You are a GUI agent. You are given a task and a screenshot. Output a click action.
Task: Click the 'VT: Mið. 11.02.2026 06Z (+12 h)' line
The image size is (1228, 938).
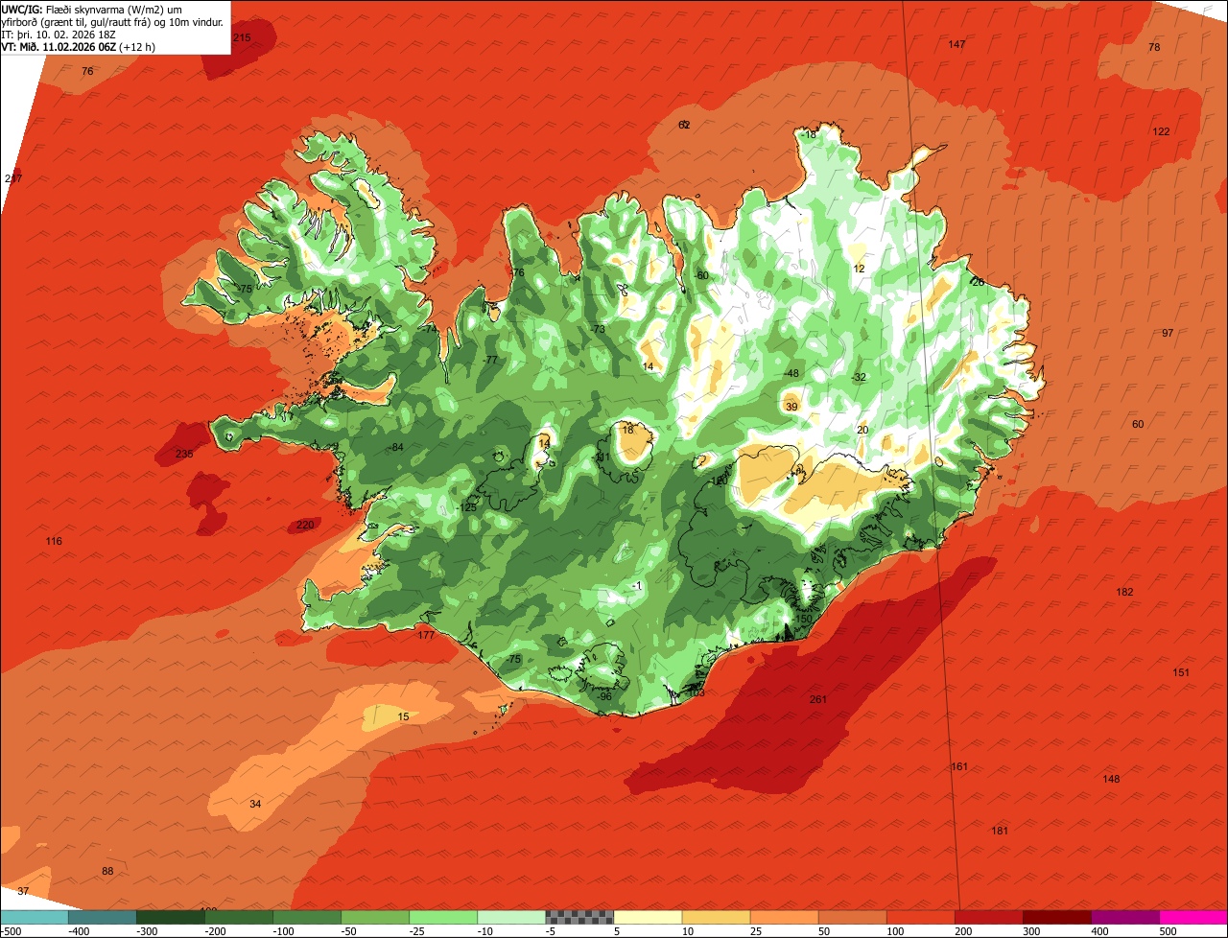(x=79, y=46)
